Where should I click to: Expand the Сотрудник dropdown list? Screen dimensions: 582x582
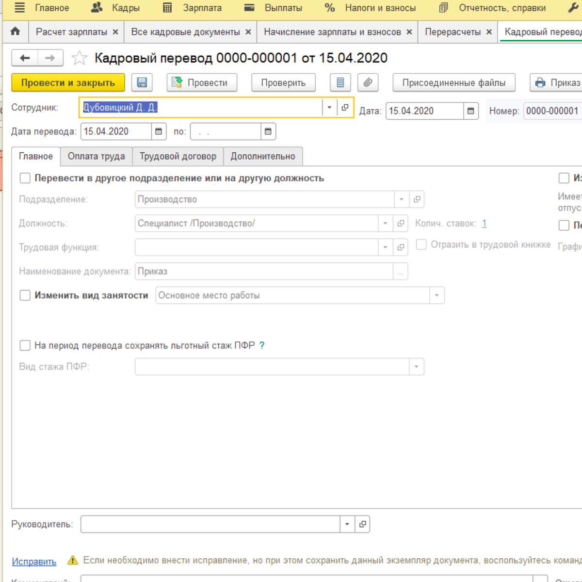[x=329, y=107]
